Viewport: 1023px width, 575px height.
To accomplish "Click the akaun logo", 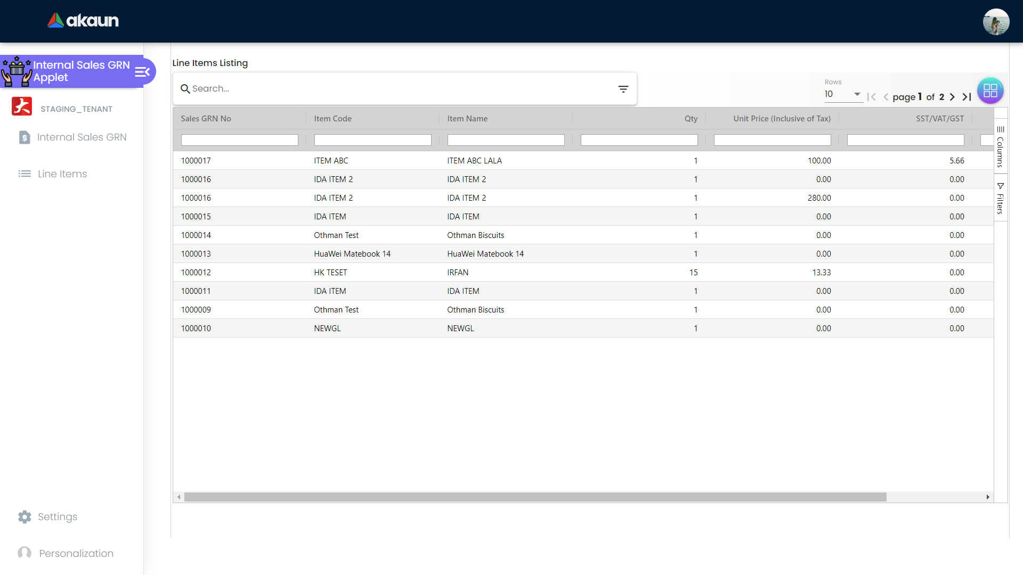I will [x=83, y=20].
